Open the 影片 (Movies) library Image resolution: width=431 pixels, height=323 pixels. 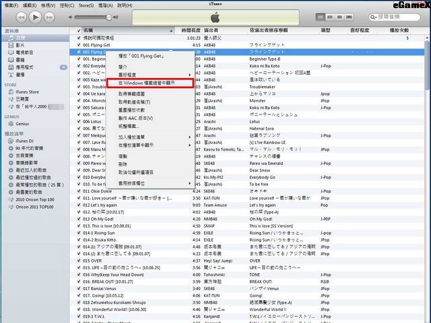(20, 45)
